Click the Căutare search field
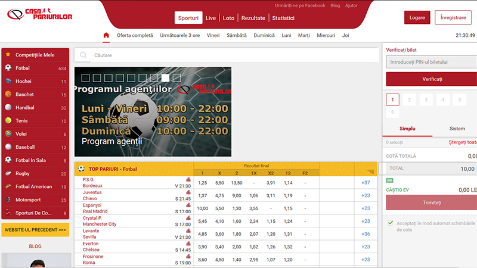The height and width of the screenshot is (268, 477). point(227,55)
